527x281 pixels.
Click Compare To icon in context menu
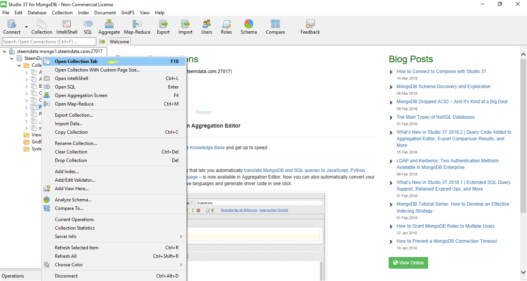(47, 208)
